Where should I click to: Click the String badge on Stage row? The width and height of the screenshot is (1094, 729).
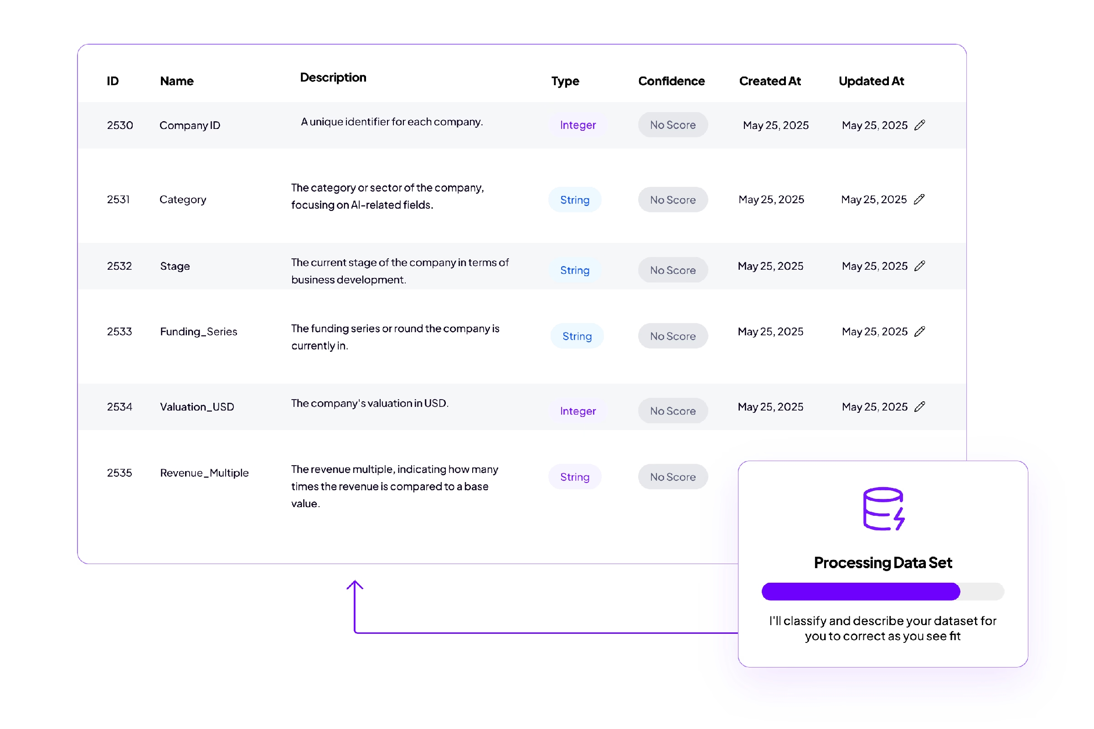pos(575,270)
